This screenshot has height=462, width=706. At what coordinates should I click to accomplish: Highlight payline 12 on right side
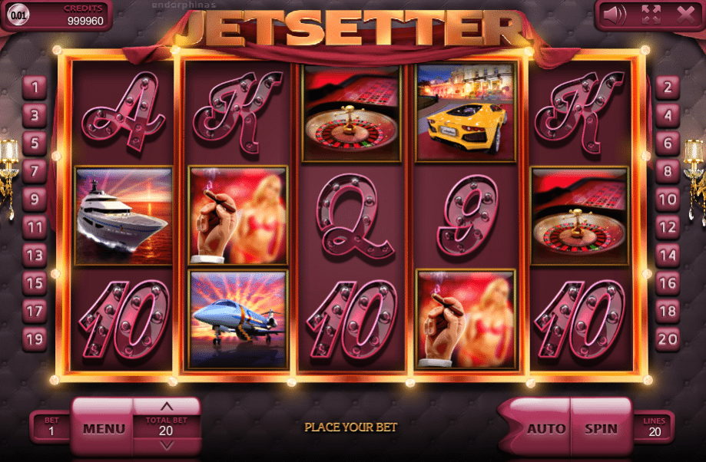point(668,227)
